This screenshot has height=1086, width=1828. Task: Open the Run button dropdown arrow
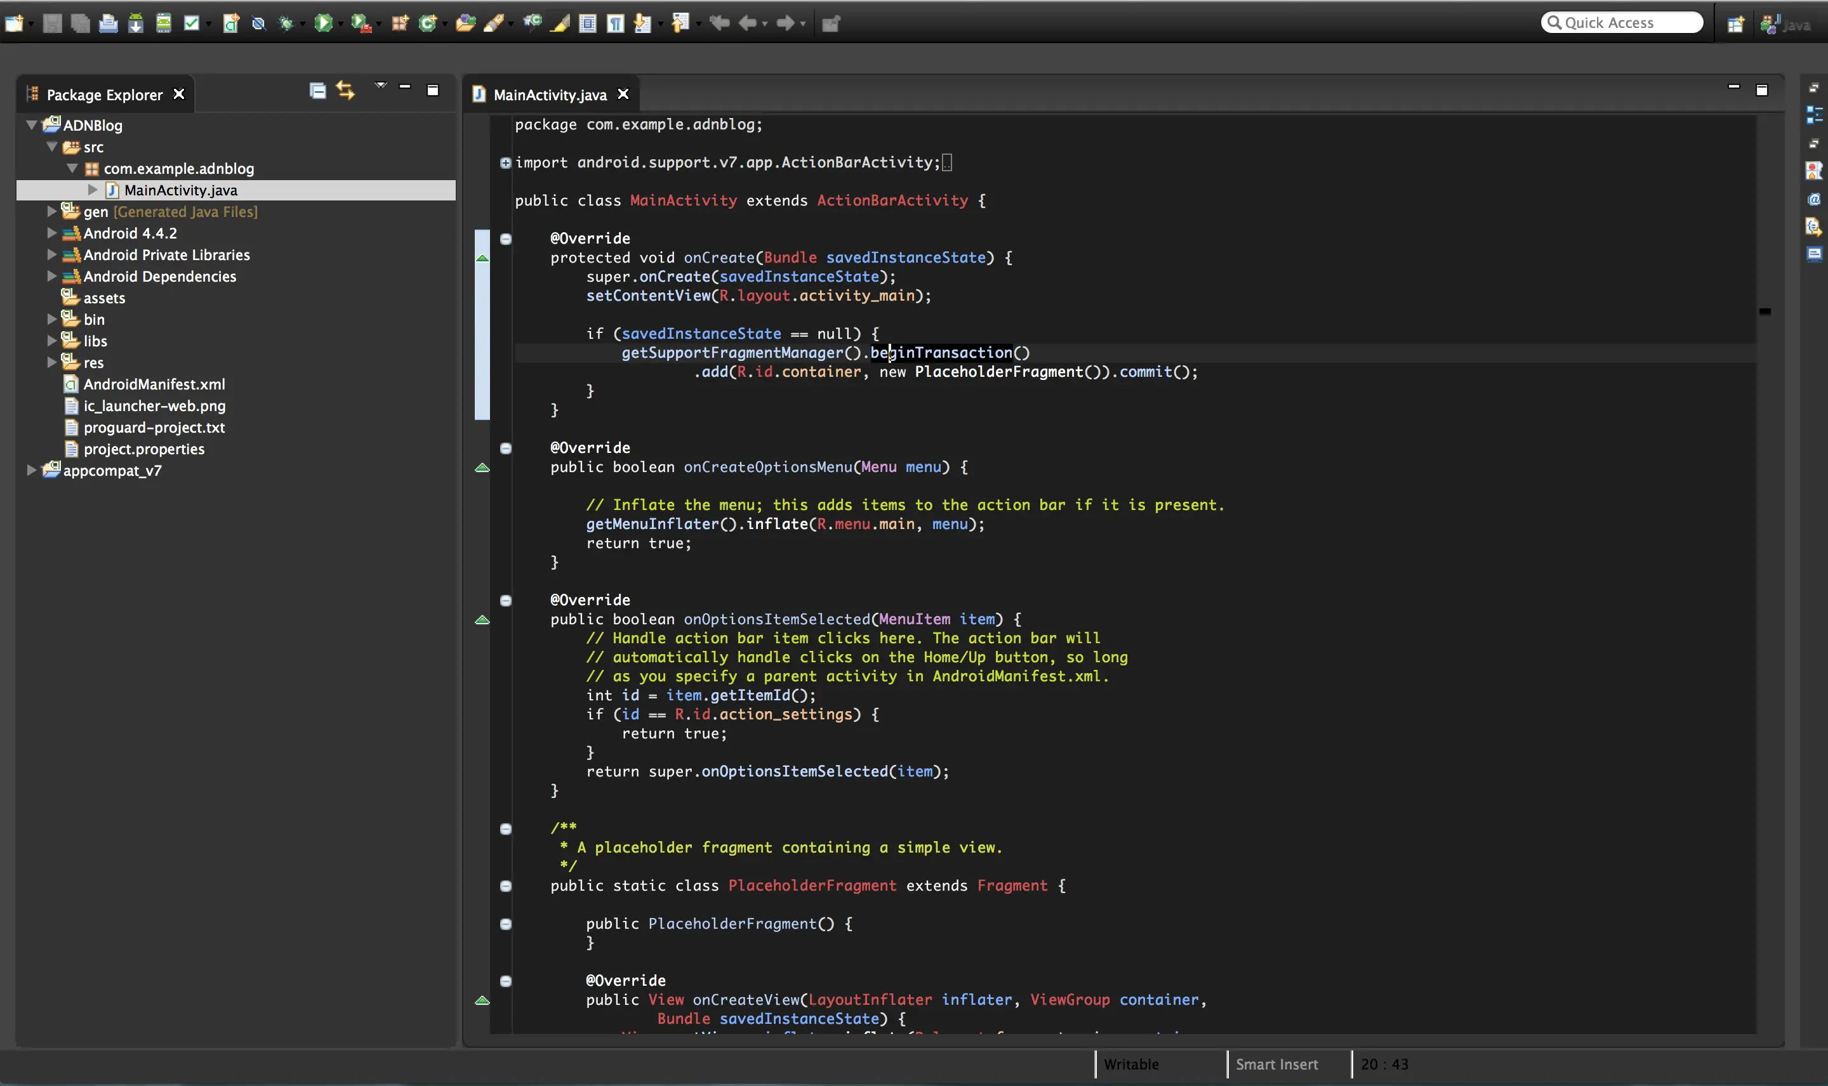click(x=340, y=25)
